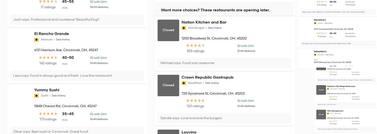Screen dimensions: 377x134
Task: Click the GH+ badge next to Yummy Sushi's cuisine
Action: coord(37,96)
